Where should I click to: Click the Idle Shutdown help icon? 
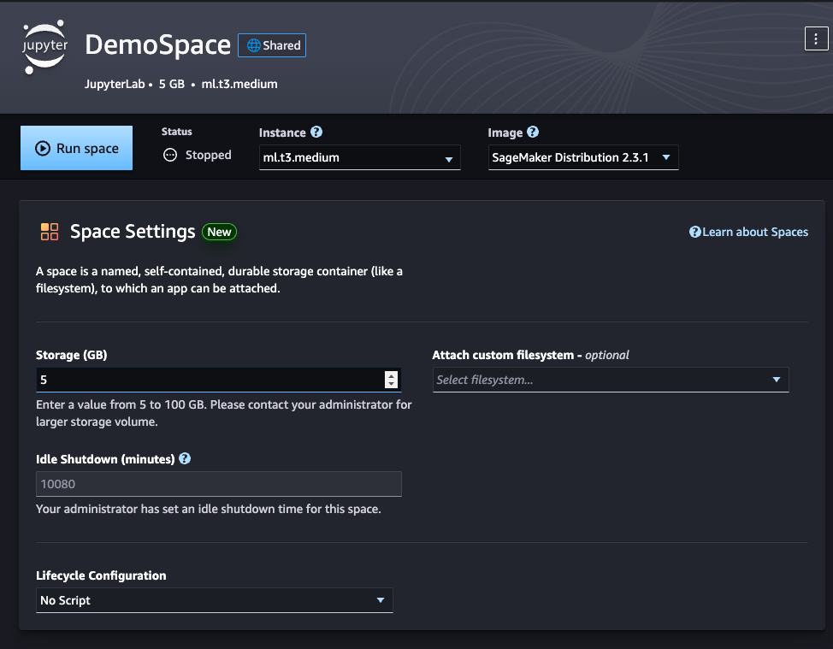point(185,458)
